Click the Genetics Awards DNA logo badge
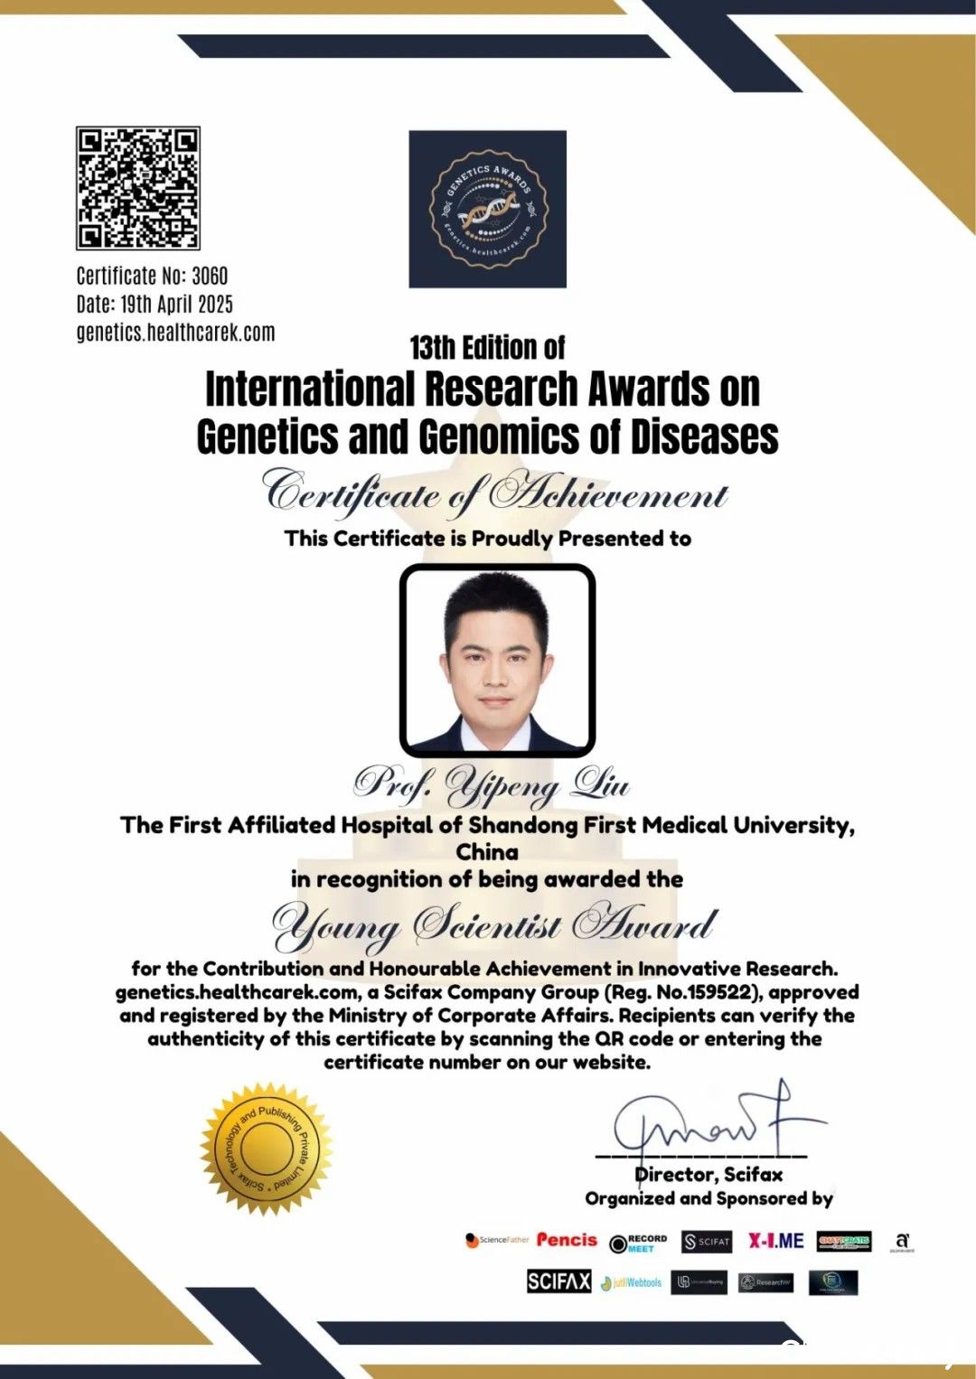The height and width of the screenshot is (1379, 976). (x=488, y=209)
